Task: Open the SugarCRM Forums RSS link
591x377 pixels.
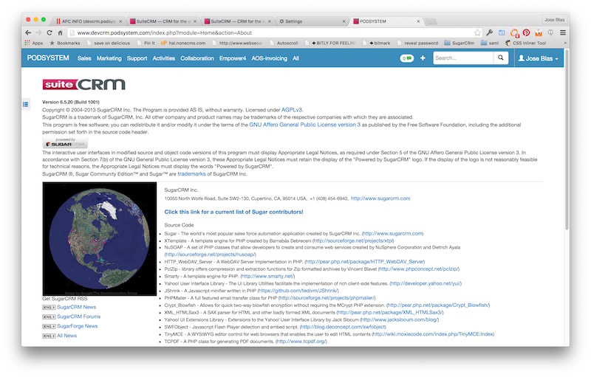Action: click(x=78, y=317)
